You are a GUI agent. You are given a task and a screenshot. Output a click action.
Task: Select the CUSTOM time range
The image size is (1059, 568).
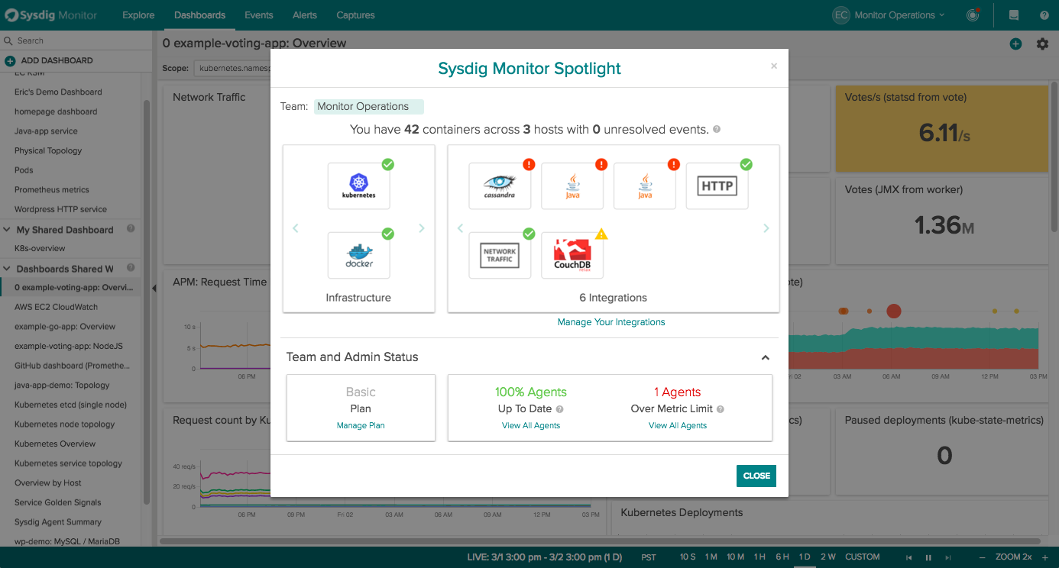[863, 557]
